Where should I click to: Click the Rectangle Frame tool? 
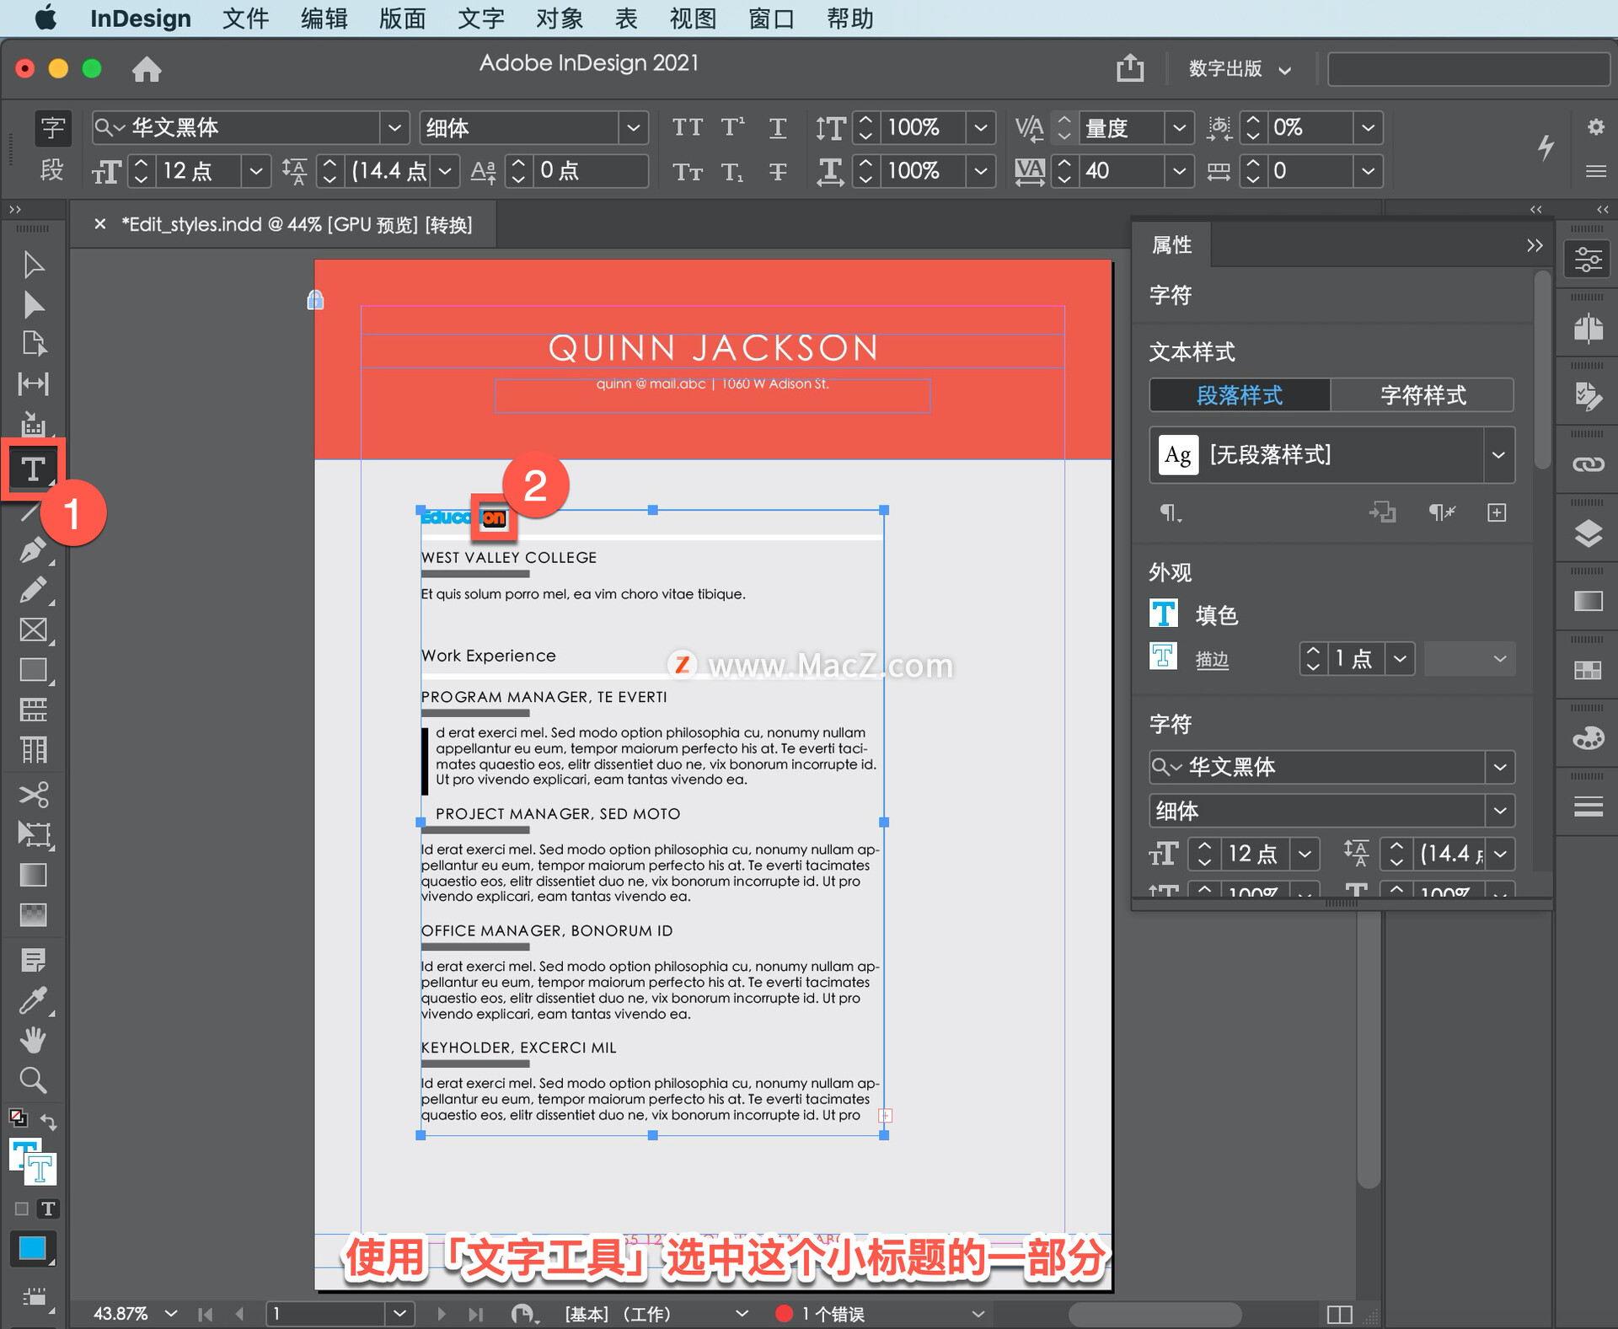pos(33,630)
